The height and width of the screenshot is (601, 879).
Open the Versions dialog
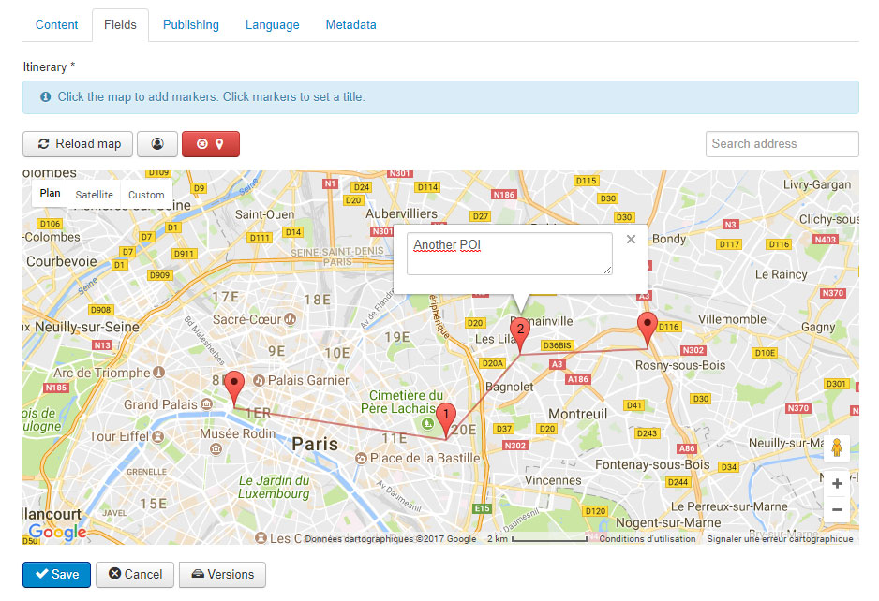pos(222,575)
